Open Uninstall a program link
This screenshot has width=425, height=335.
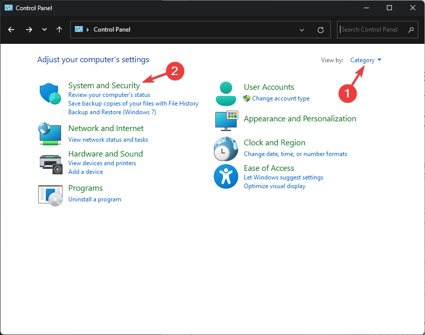click(x=95, y=199)
